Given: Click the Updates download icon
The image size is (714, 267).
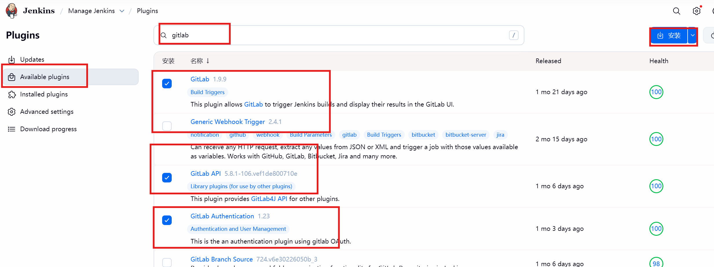Looking at the screenshot, I should pyautogui.click(x=12, y=60).
